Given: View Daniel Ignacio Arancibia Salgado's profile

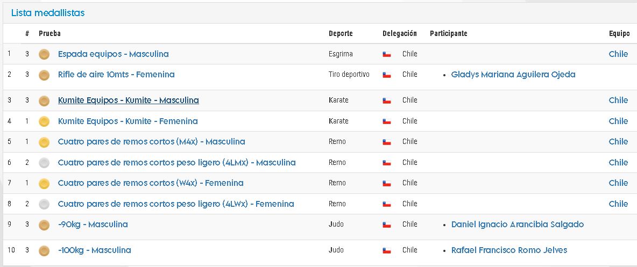Looking at the screenshot, I should 518,225.
